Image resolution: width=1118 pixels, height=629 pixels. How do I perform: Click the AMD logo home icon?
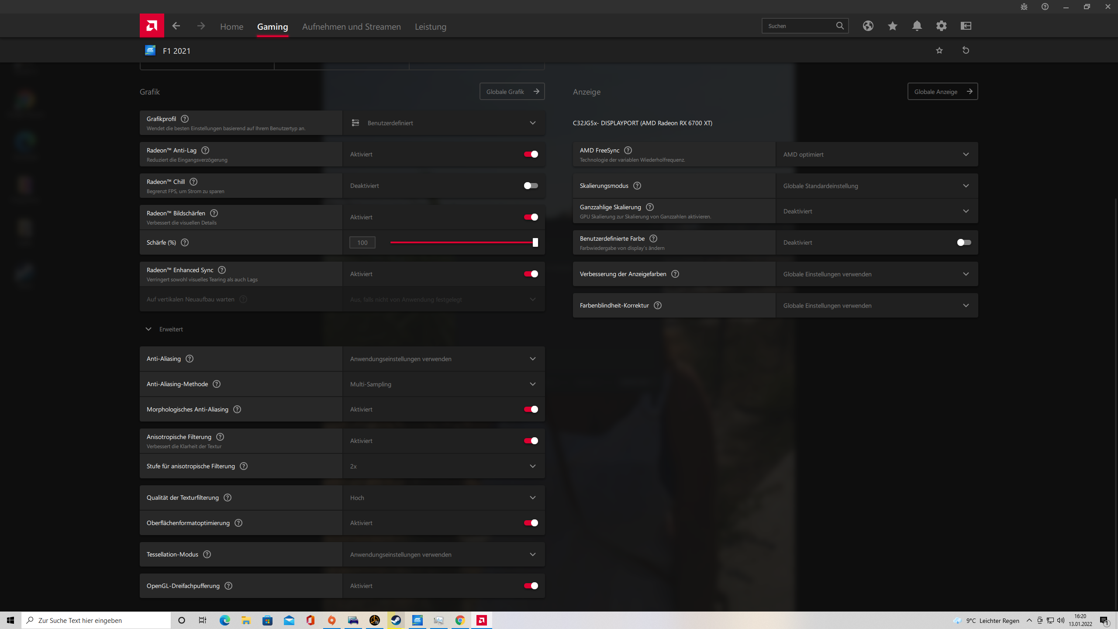(152, 26)
